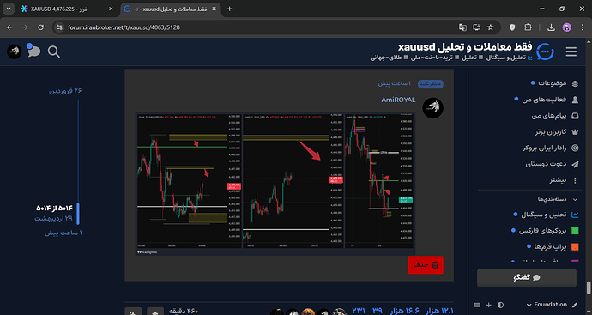
Task: Click AmiROYAL's post avatar
Action: point(432,108)
